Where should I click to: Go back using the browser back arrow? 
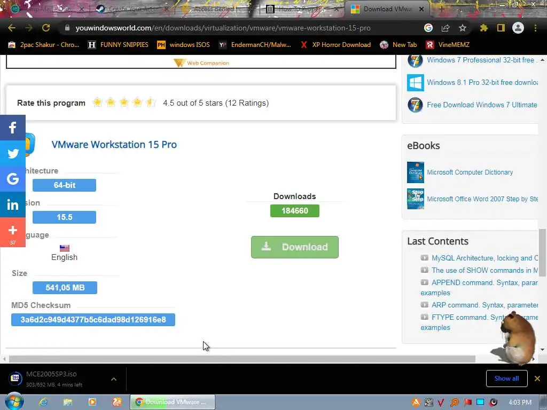pyautogui.click(x=12, y=28)
